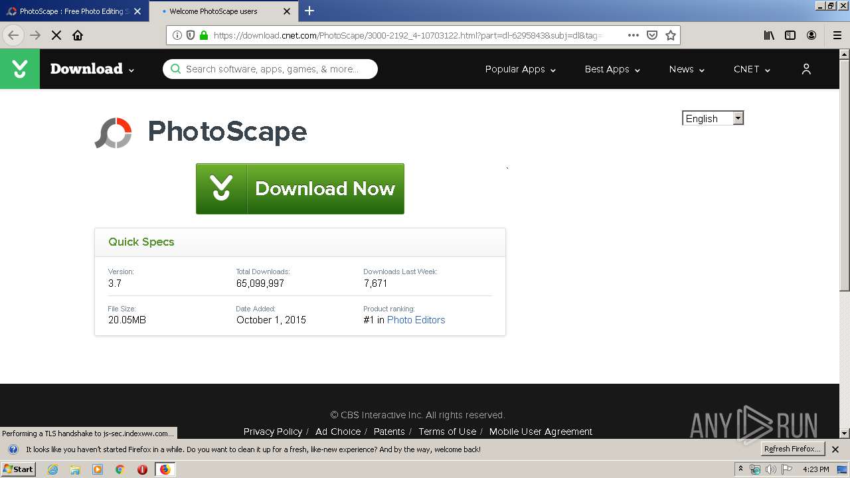Click the PhotoScape logo icon
This screenshot has width=850, height=478.
[x=114, y=132]
